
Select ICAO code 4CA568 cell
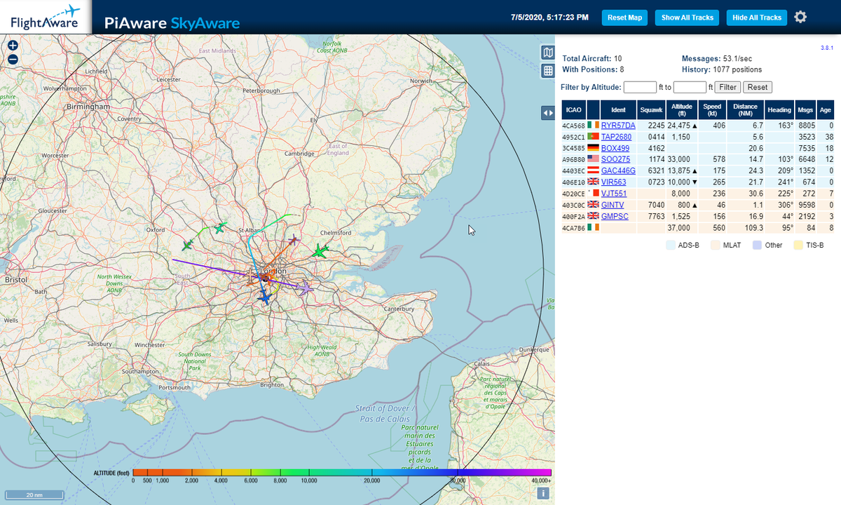point(574,126)
